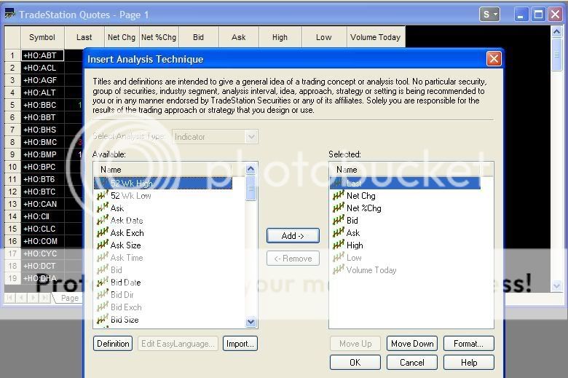Click the Available list scroll down arrow

251,321
